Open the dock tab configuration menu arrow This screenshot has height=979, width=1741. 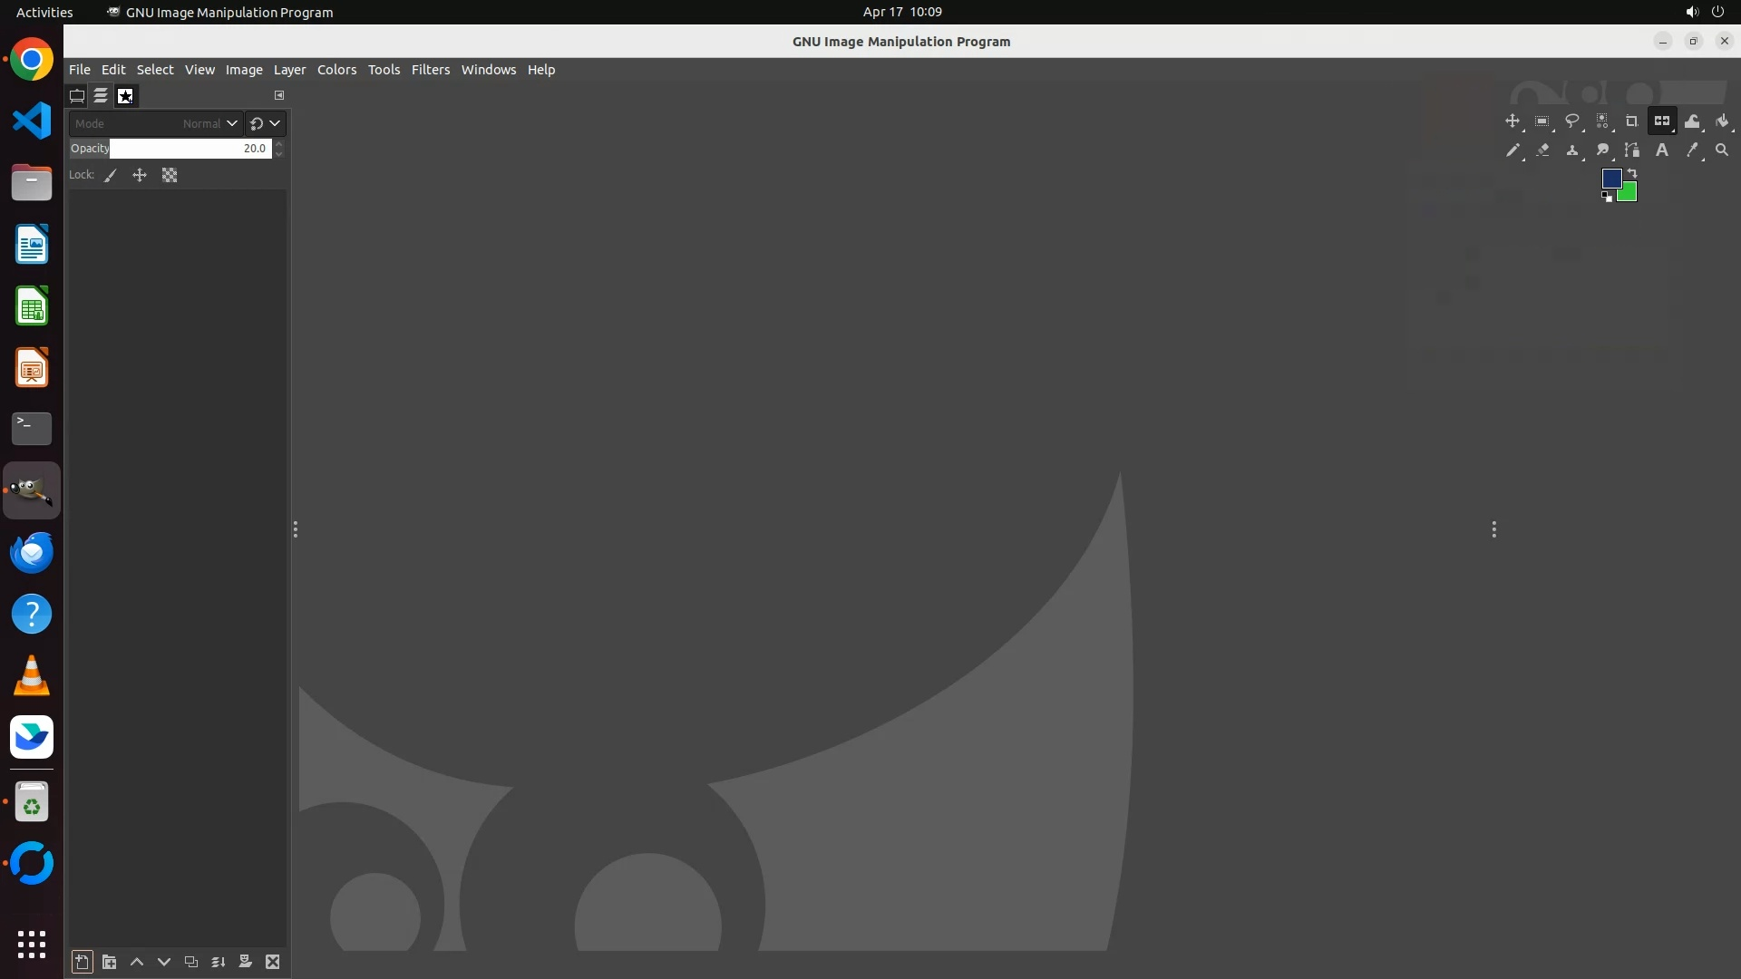[x=279, y=95]
